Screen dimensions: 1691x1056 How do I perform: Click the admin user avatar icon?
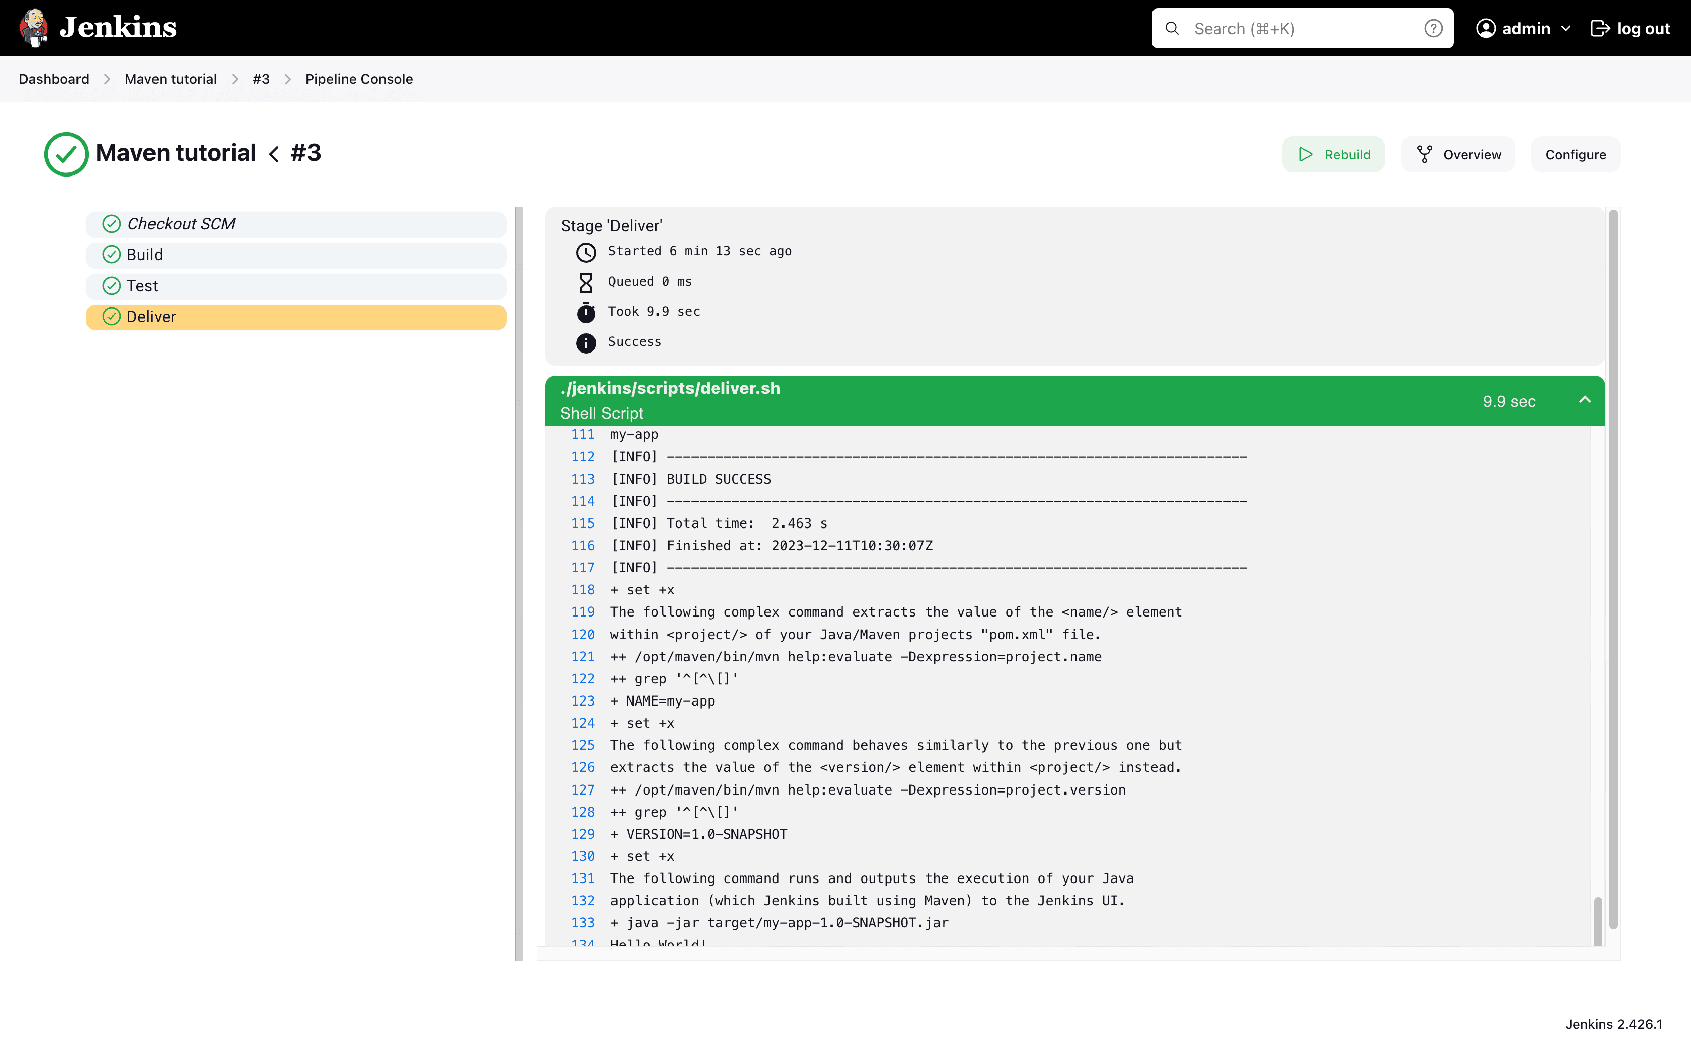tap(1486, 28)
